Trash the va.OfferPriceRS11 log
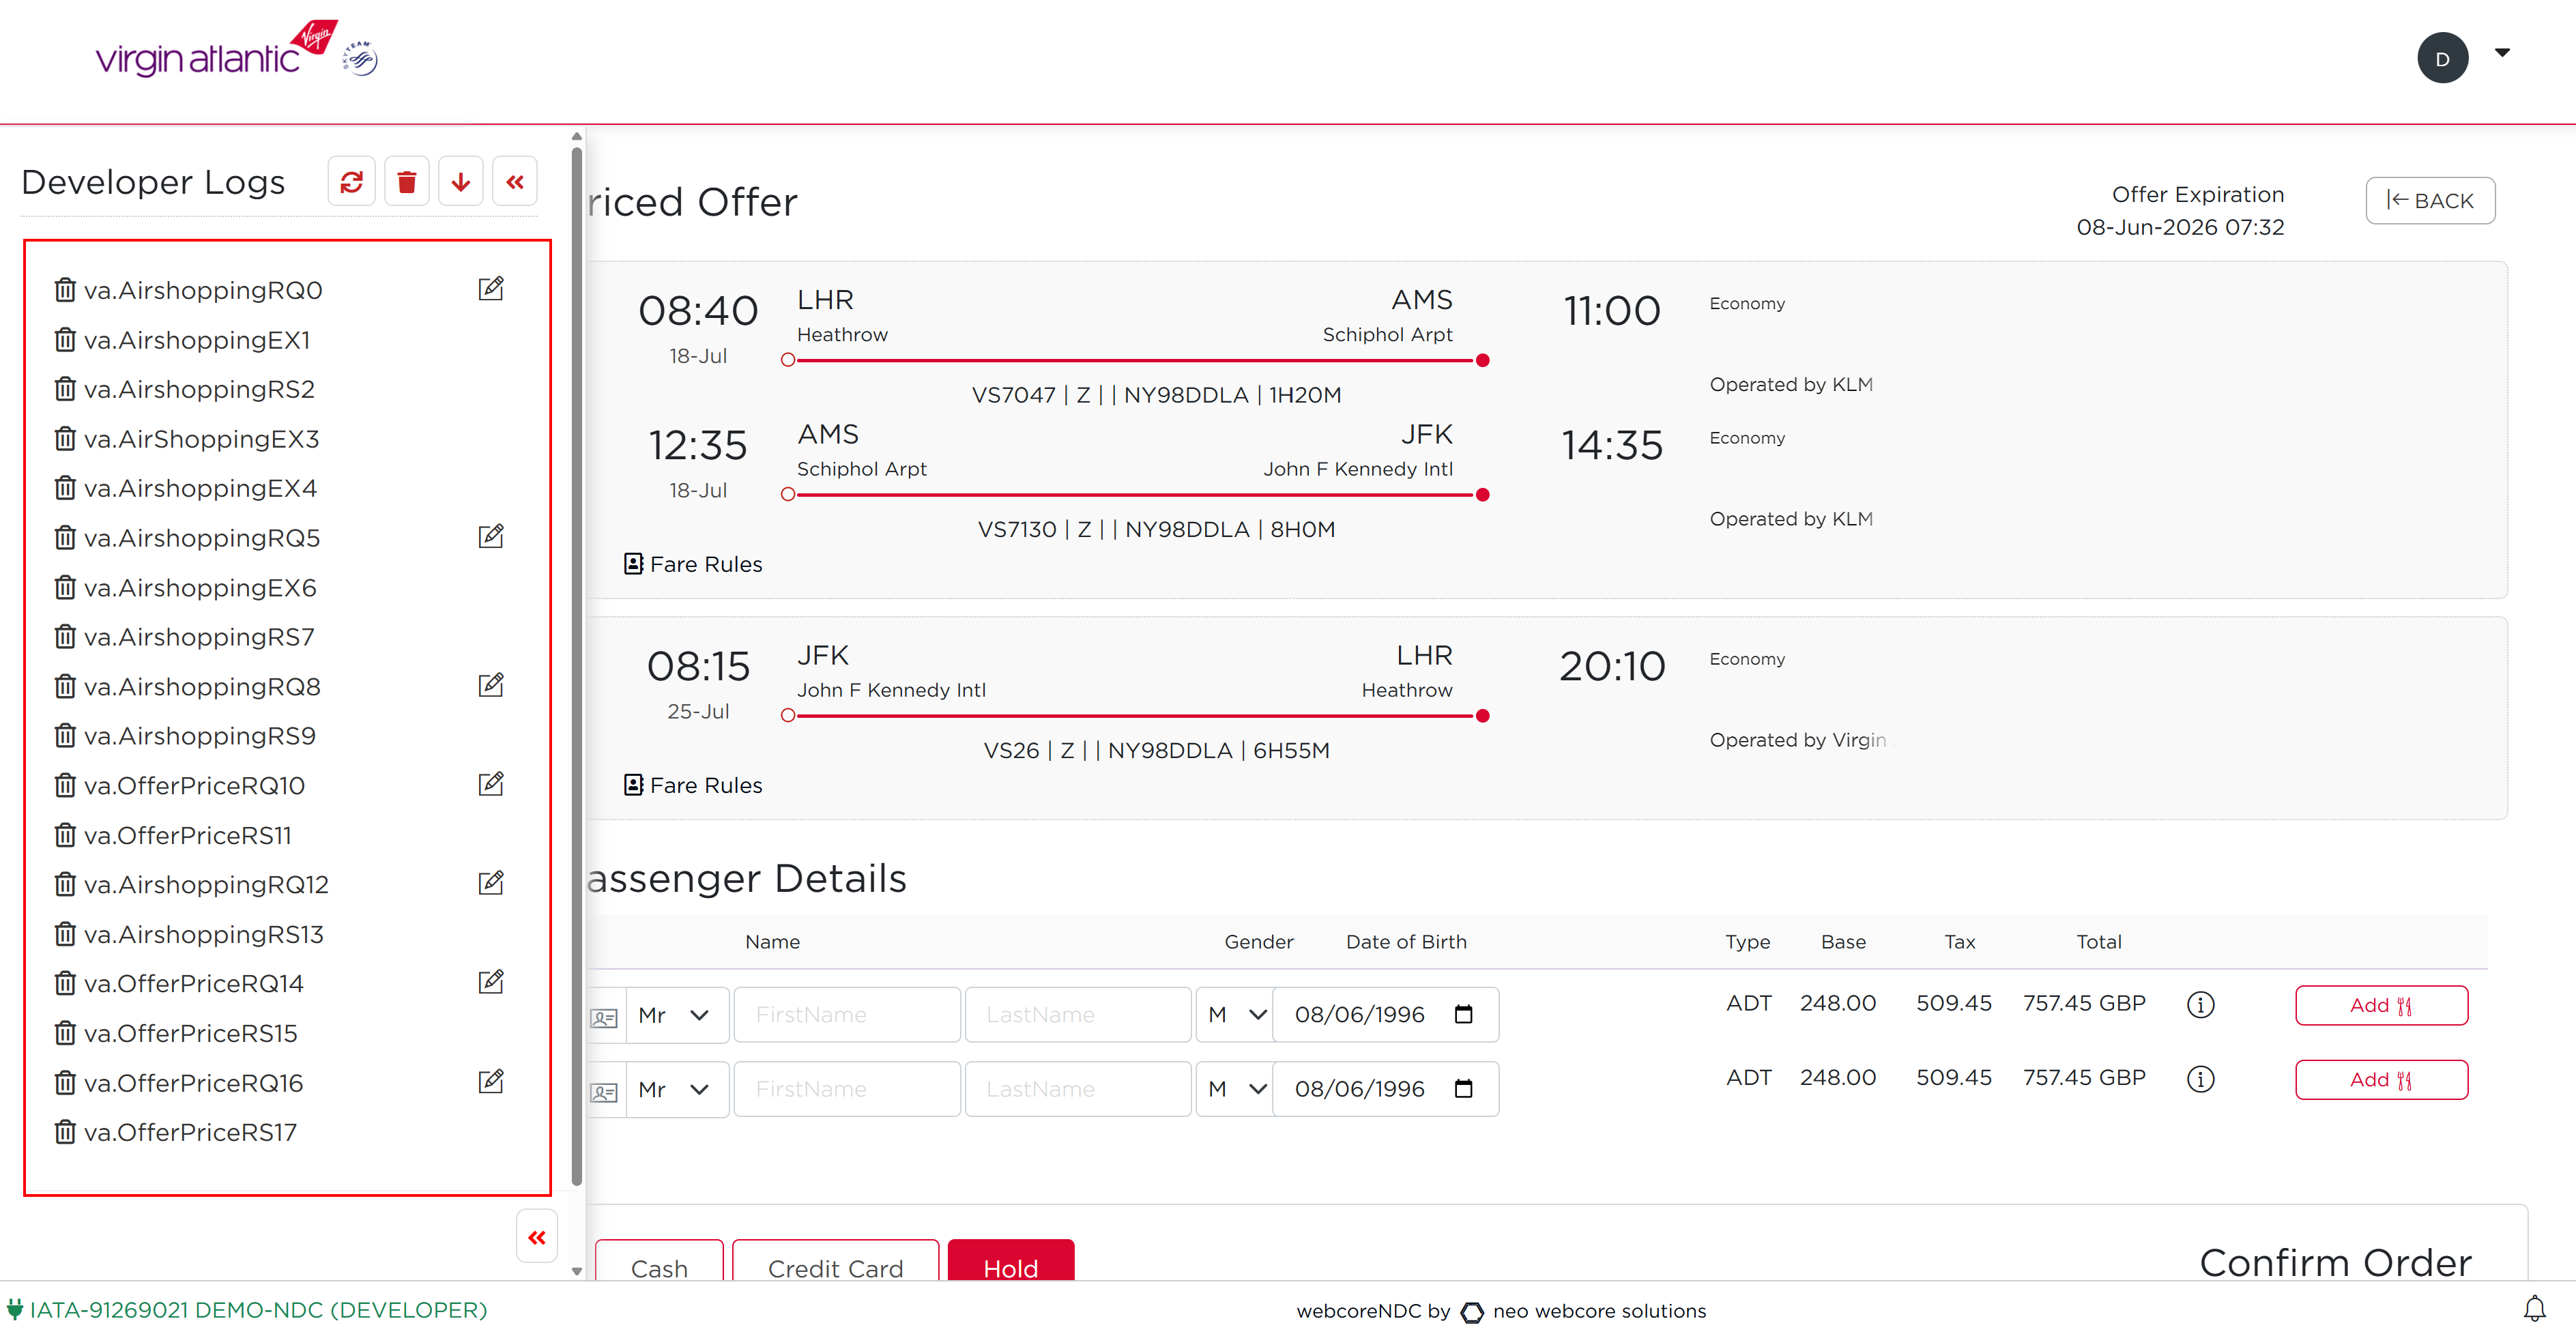The image size is (2576, 1334). (x=65, y=835)
